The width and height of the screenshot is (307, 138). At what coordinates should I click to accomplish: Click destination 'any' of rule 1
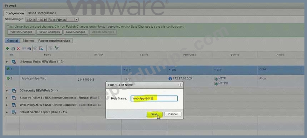point(174,70)
